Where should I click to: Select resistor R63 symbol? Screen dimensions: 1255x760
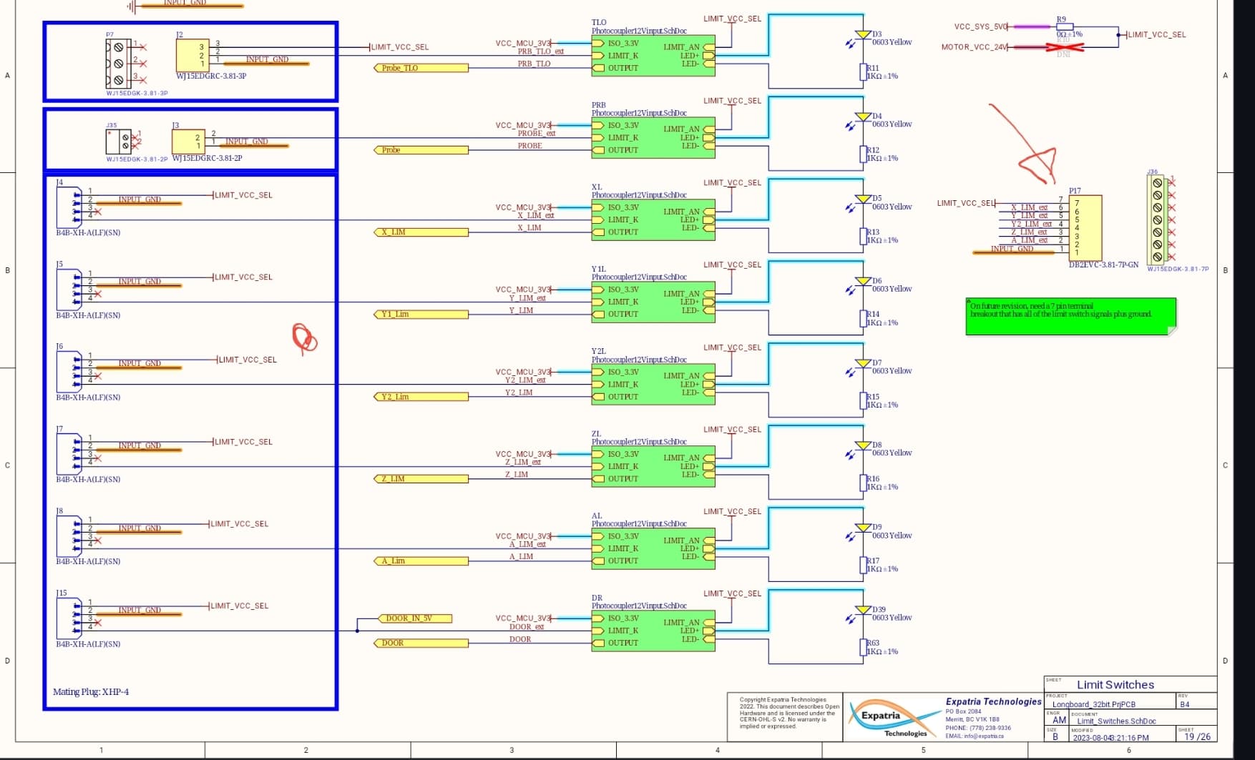click(863, 647)
